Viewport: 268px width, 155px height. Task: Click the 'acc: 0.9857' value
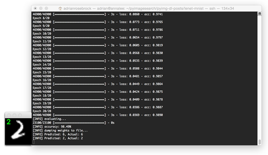[154, 76]
